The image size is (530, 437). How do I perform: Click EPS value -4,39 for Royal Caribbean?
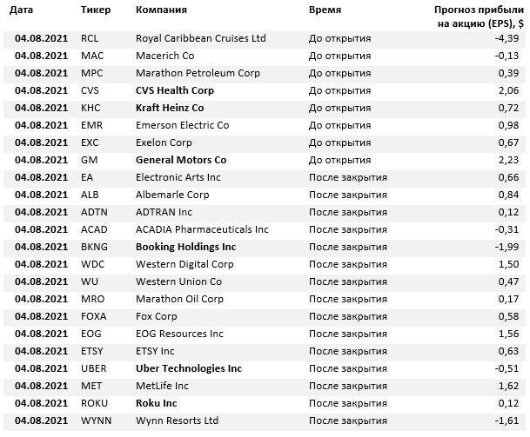(x=507, y=38)
